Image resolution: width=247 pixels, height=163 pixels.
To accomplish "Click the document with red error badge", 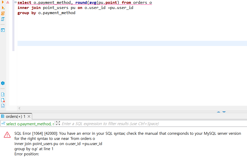I will click(x=3, y=100).
